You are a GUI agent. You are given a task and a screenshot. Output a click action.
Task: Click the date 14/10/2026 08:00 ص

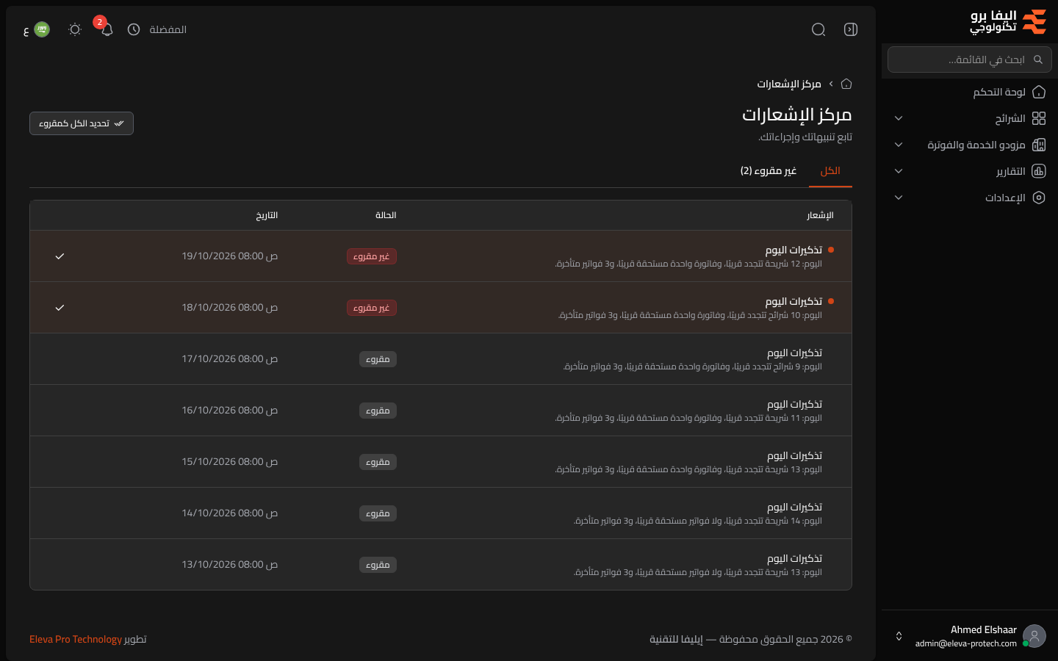point(230,513)
